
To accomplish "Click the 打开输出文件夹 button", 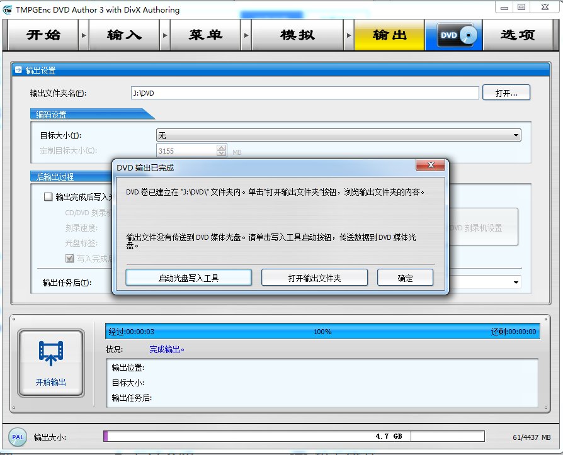I will [314, 277].
